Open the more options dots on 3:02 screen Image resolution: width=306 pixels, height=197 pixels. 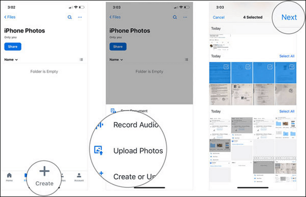[x=80, y=17]
